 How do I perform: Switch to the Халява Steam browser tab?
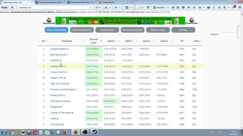click(114, 2)
